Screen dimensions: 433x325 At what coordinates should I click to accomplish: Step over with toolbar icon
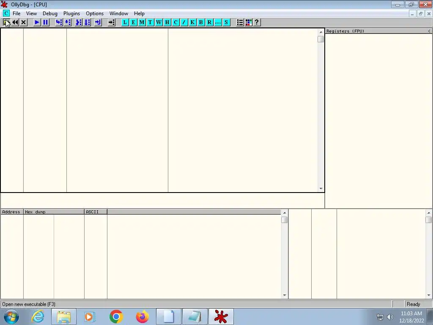point(67,22)
